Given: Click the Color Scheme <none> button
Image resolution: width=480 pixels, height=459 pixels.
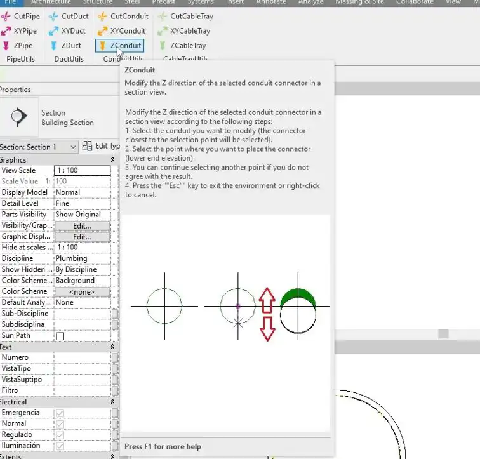Looking at the screenshot, I should tap(83, 292).
